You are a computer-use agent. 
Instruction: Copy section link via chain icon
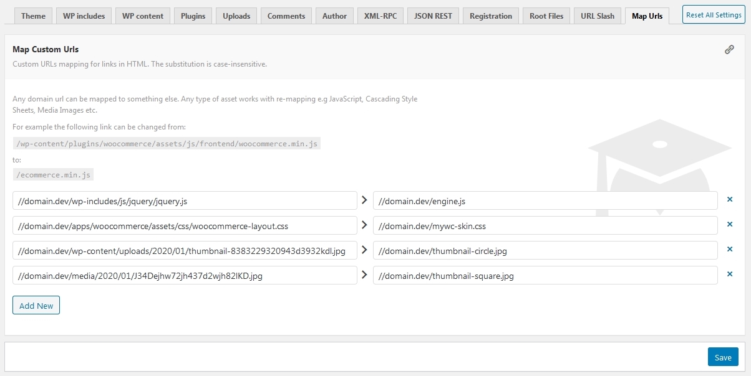729,49
